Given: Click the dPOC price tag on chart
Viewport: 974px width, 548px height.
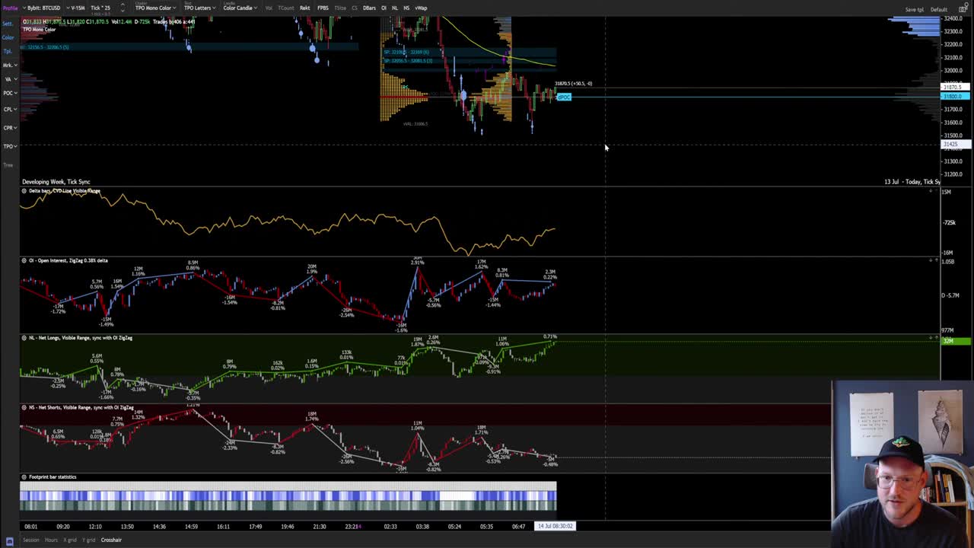Looking at the screenshot, I should [x=564, y=97].
